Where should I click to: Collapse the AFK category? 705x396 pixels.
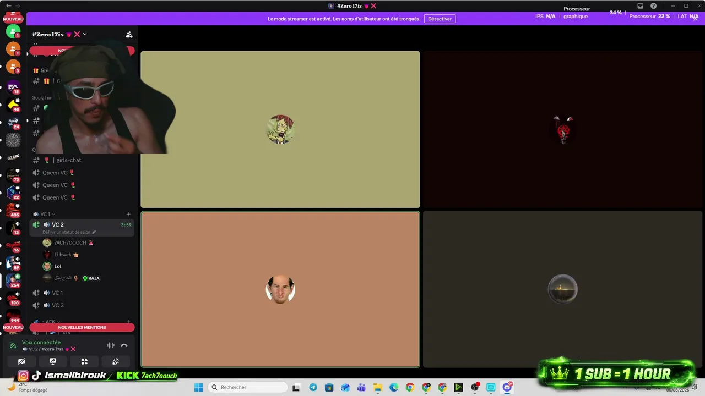tap(47, 322)
